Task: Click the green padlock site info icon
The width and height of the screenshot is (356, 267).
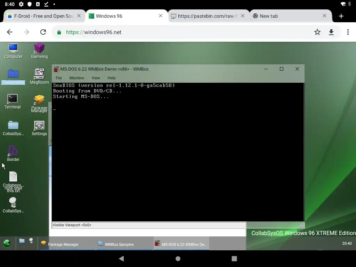Action: [59, 32]
